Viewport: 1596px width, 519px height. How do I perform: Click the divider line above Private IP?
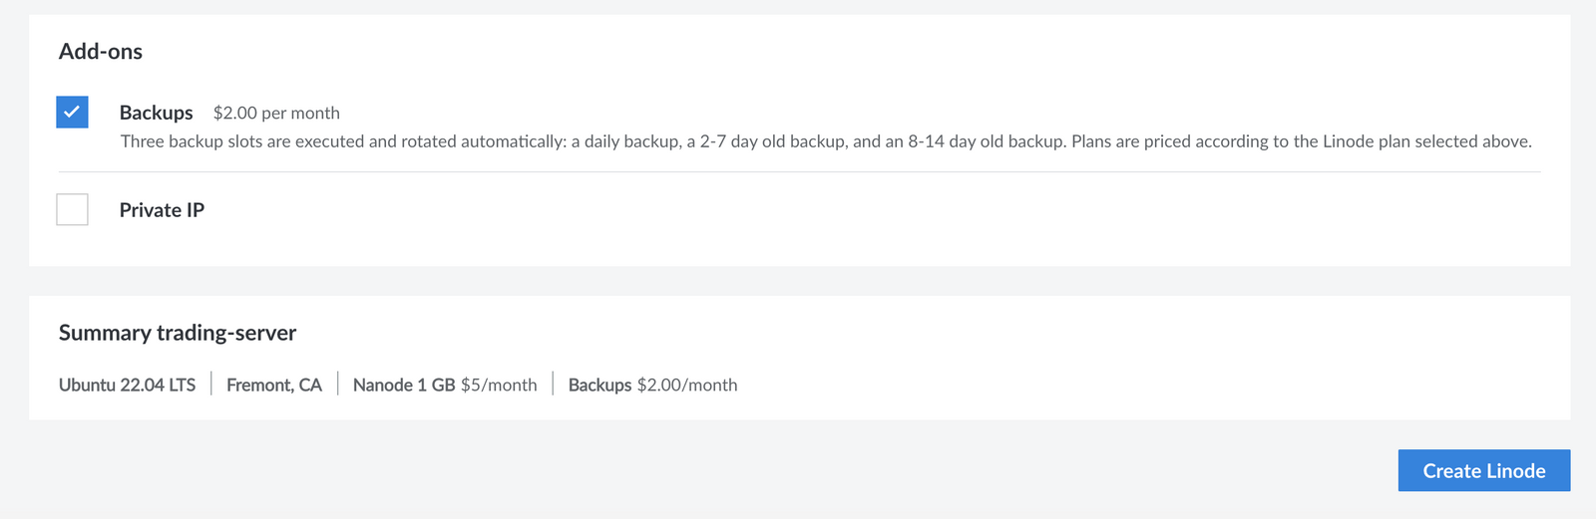point(798,171)
